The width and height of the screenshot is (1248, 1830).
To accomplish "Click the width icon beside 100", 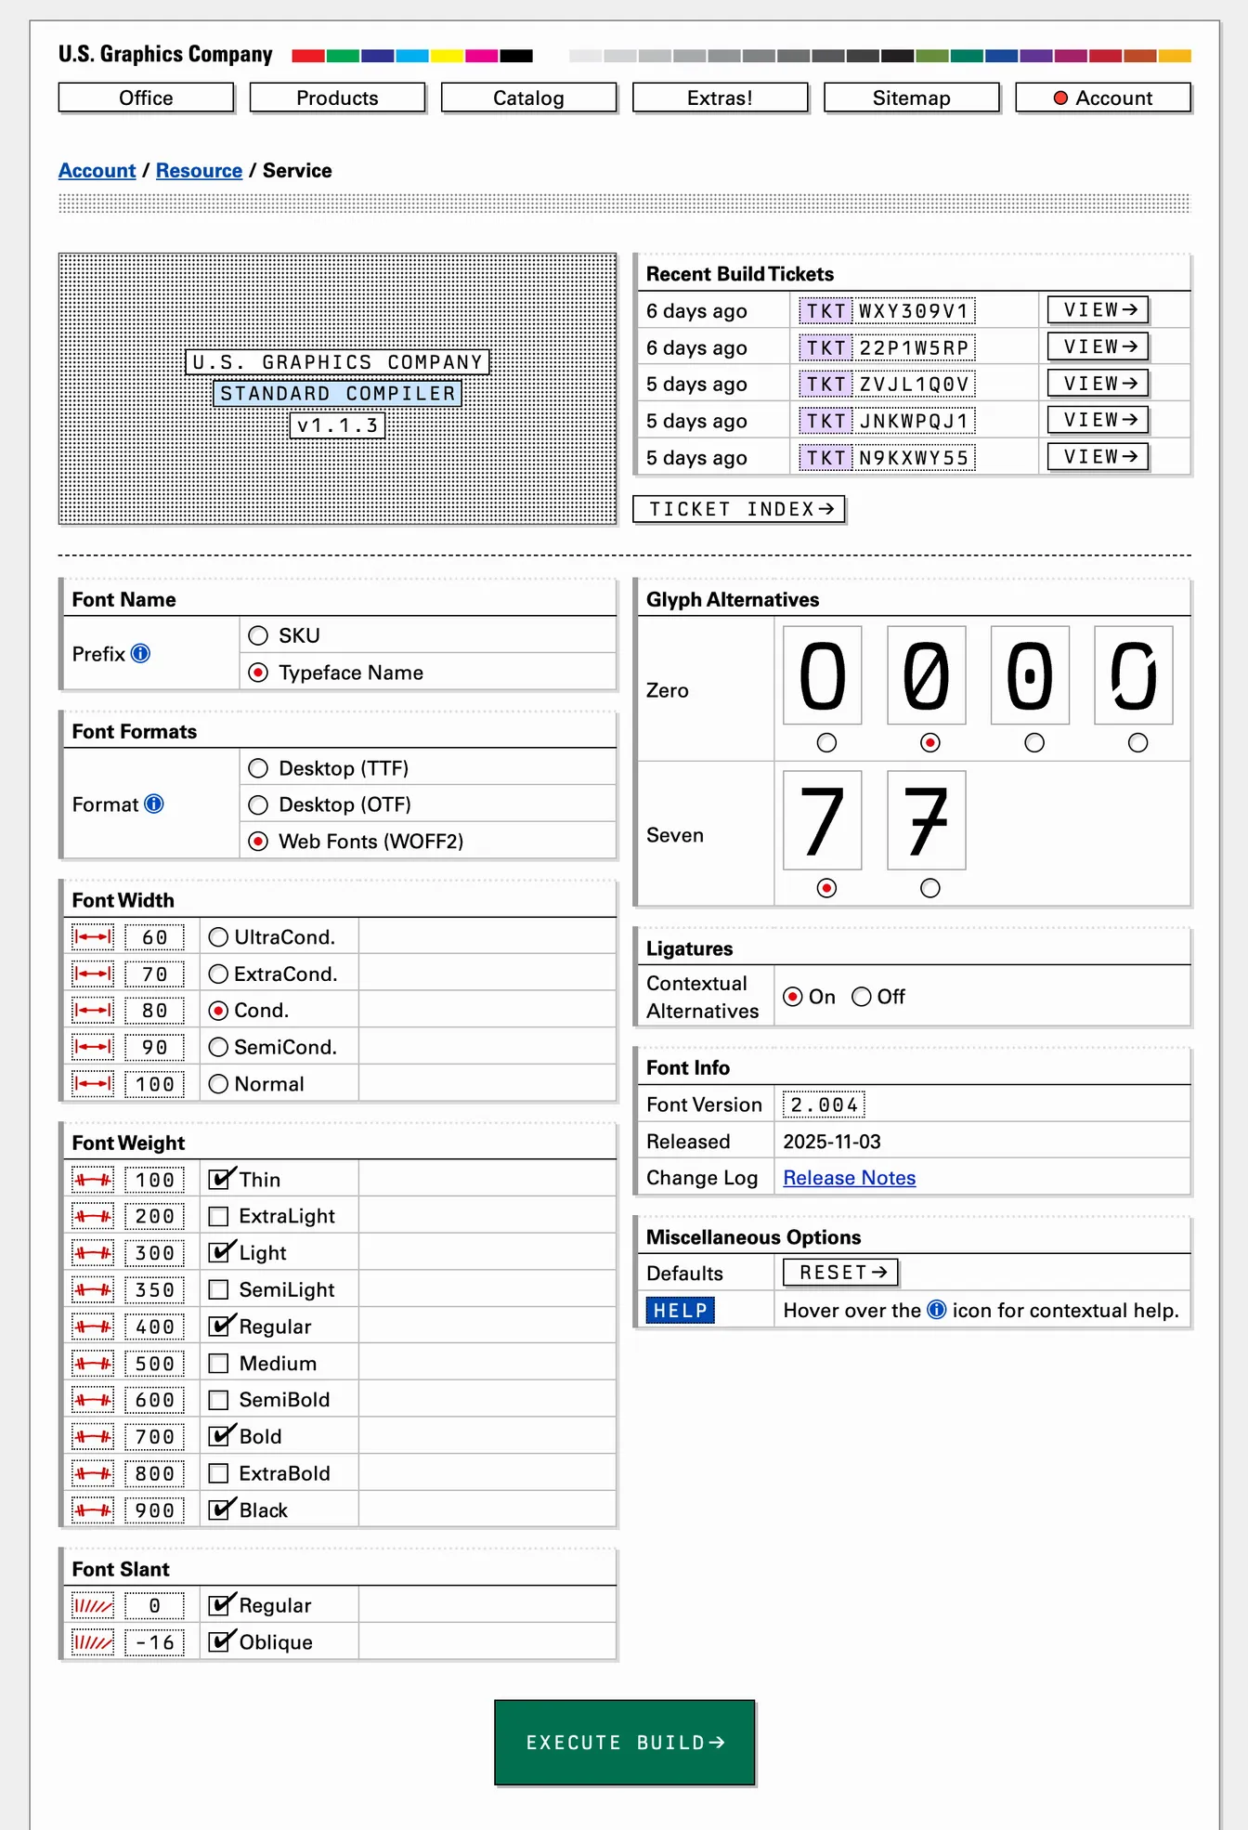I will (x=93, y=1083).
